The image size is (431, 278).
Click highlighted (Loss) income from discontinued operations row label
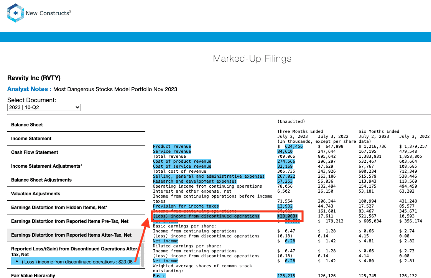point(206,216)
